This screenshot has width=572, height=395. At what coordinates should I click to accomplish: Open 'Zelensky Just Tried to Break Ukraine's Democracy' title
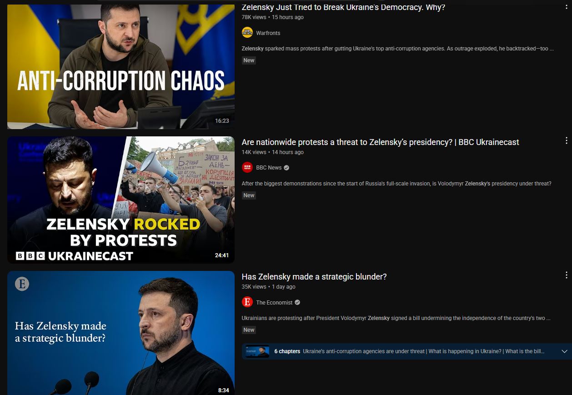point(343,7)
